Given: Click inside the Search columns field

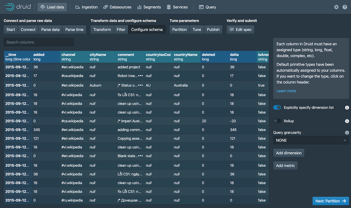Looking at the screenshot, I should pyautogui.click(x=38, y=42).
